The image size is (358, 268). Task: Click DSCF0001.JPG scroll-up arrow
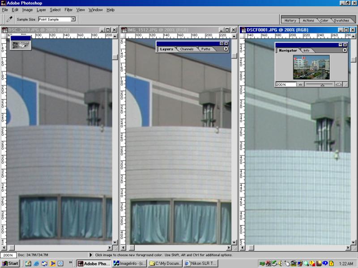point(354,36)
